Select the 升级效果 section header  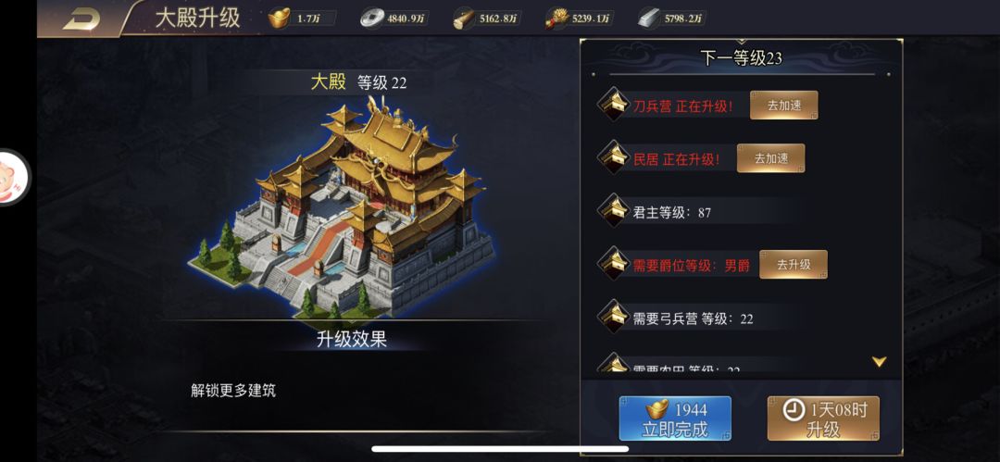click(x=352, y=340)
